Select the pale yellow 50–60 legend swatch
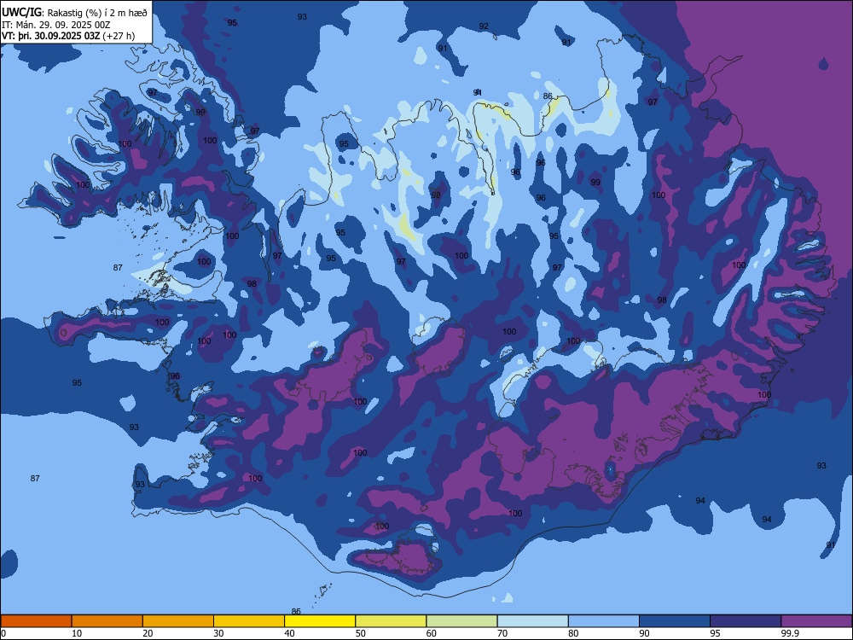 click(392, 621)
